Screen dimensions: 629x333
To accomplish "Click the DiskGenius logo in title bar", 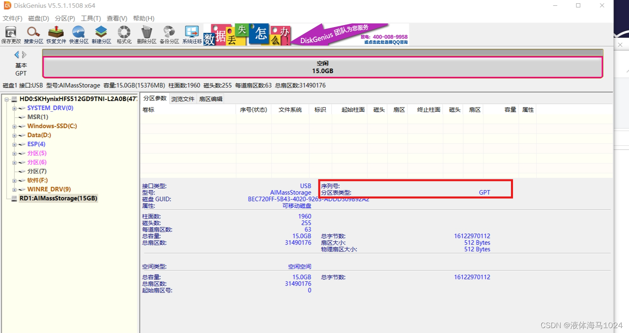I will pos(7,5).
